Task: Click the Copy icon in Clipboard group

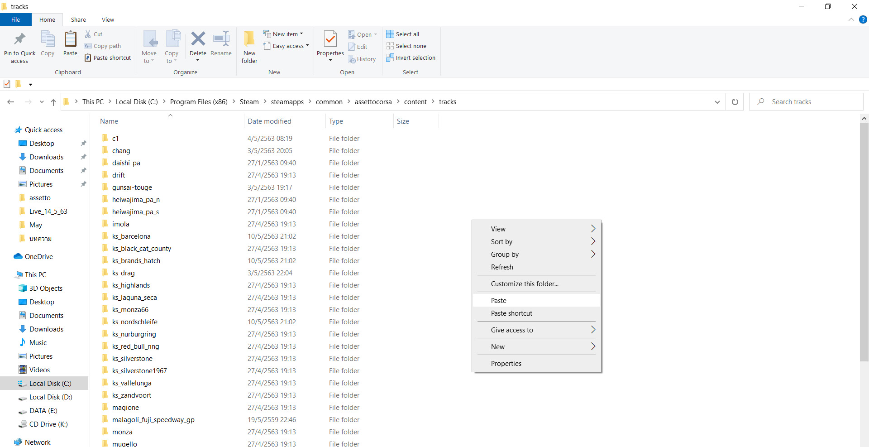Action: (48, 39)
